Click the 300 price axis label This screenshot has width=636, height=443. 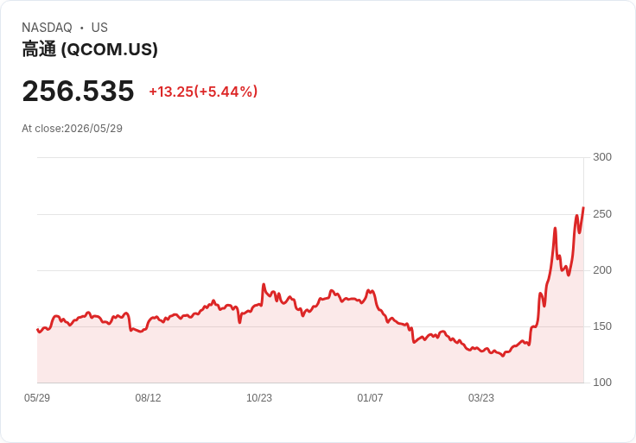pos(602,157)
